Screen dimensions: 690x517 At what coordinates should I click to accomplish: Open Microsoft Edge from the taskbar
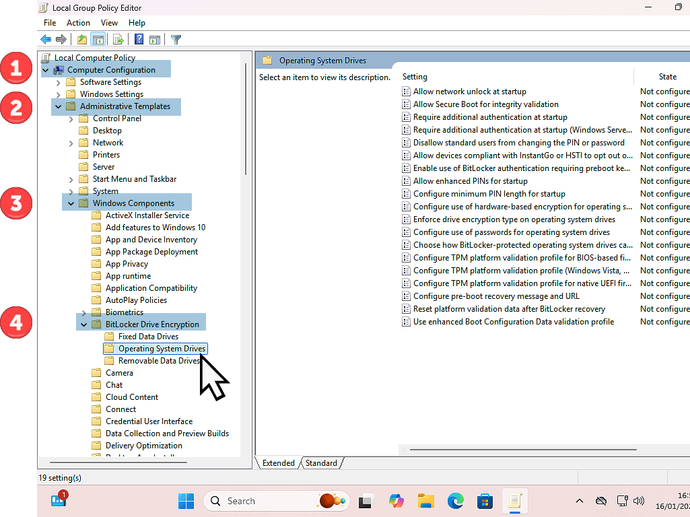456,501
